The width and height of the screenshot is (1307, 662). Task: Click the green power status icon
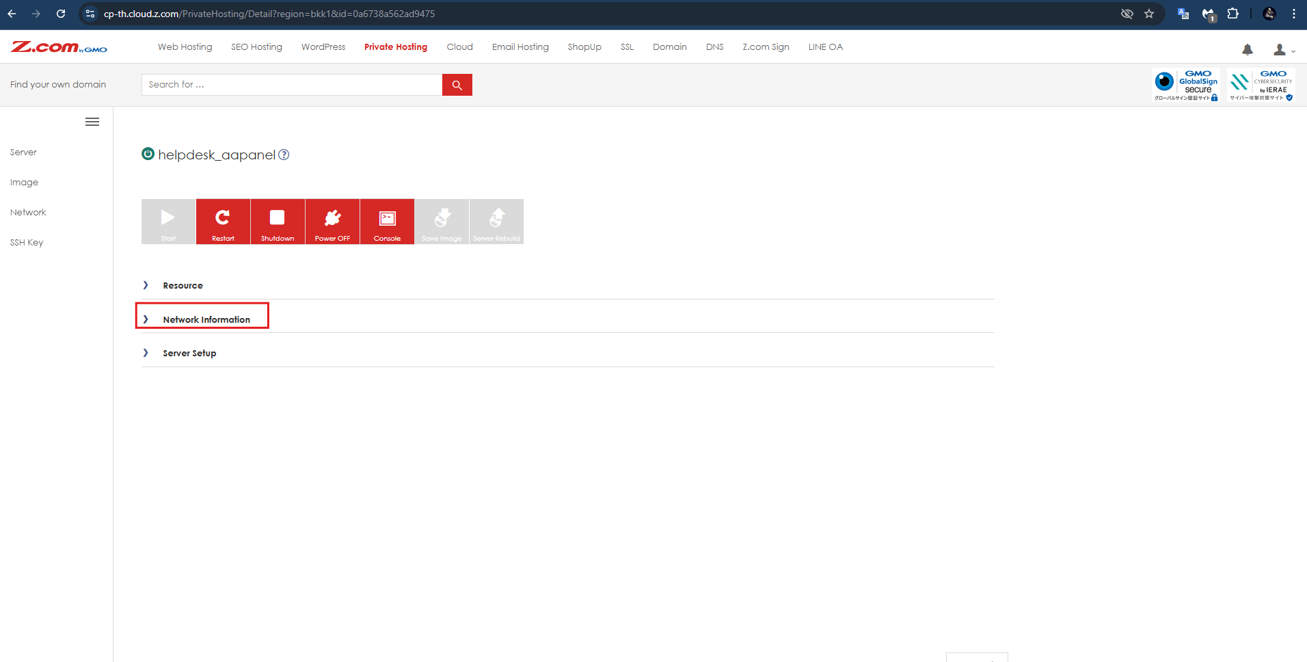pyautogui.click(x=148, y=154)
